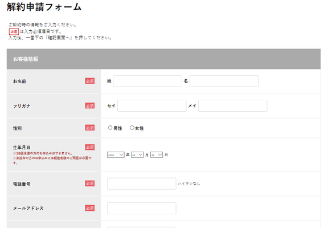Image resolution: width=332 pixels, height=228 pixels.
Task: Click the フリガナ row label
Action: 22,106
